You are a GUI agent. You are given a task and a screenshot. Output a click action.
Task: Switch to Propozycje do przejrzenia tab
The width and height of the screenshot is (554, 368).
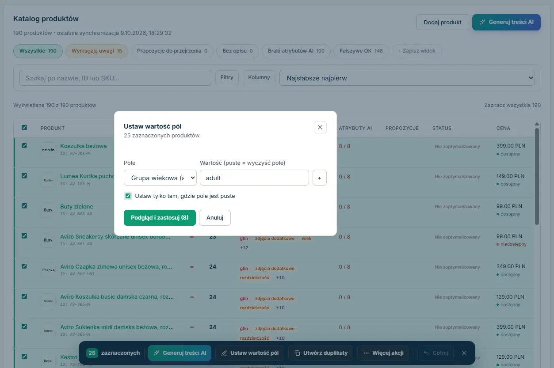pyautogui.click(x=172, y=51)
